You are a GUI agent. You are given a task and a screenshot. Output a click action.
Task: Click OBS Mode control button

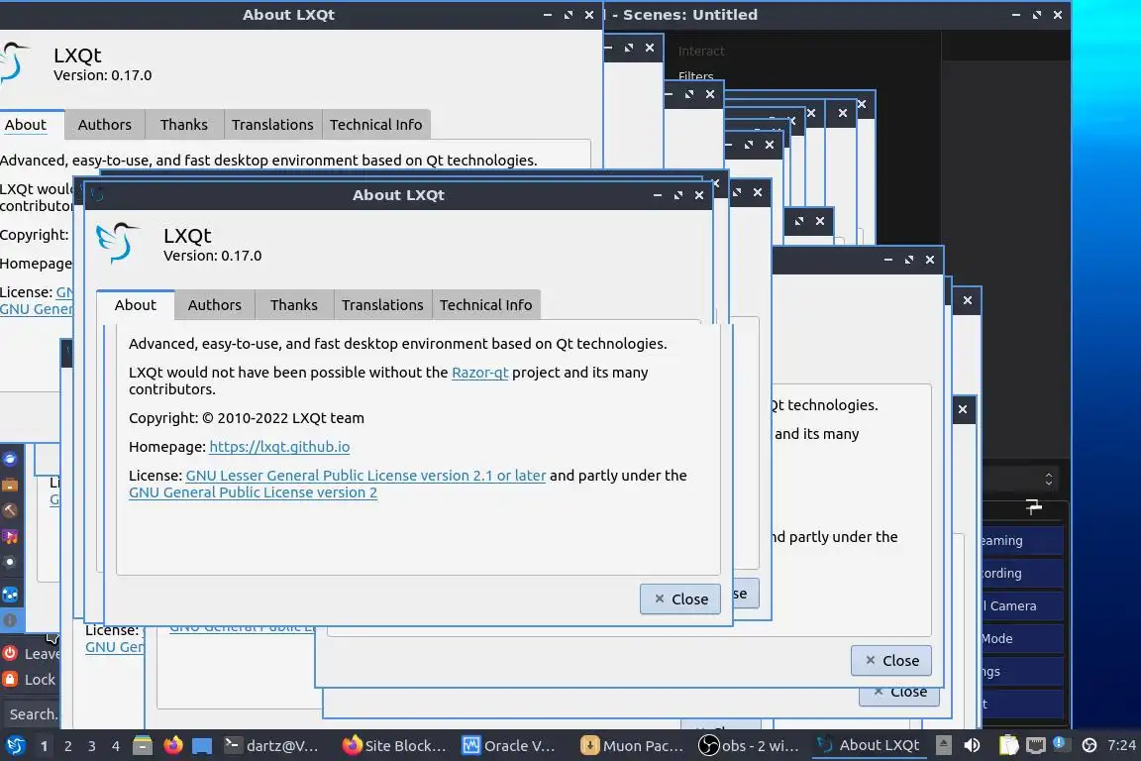coord(1022,638)
